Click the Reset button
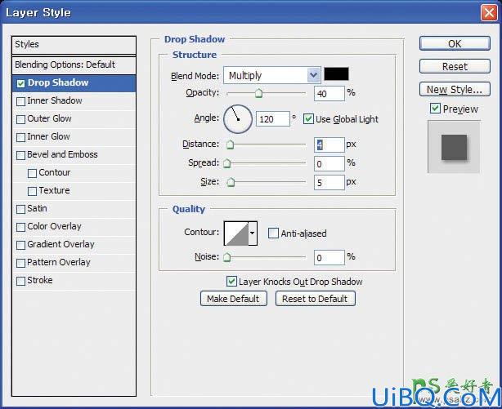The width and height of the screenshot is (502, 409). (x=455, y=66)
